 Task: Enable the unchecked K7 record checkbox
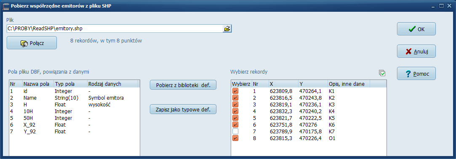click(235, 132)
